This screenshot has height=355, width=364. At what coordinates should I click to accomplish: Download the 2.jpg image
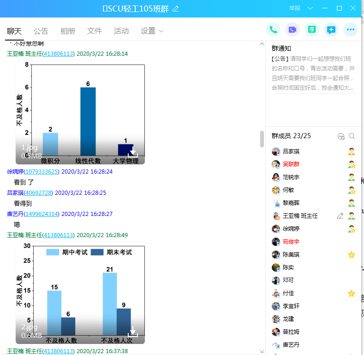coord(133,331)
